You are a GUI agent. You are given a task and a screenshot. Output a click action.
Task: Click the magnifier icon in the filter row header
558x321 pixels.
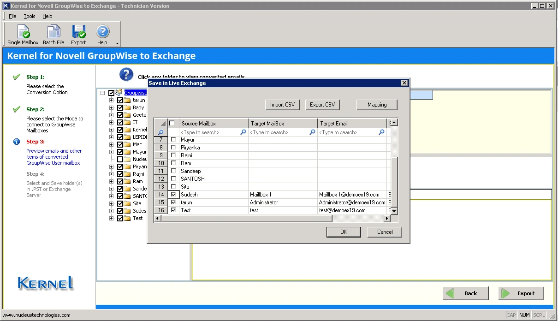click(160, 132)
